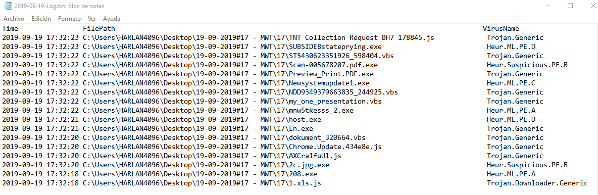This screenshot has height=195, width=598.
Task: Click the Scan-005678207.pdf.exe file path text
Action: tap(230, 65)
